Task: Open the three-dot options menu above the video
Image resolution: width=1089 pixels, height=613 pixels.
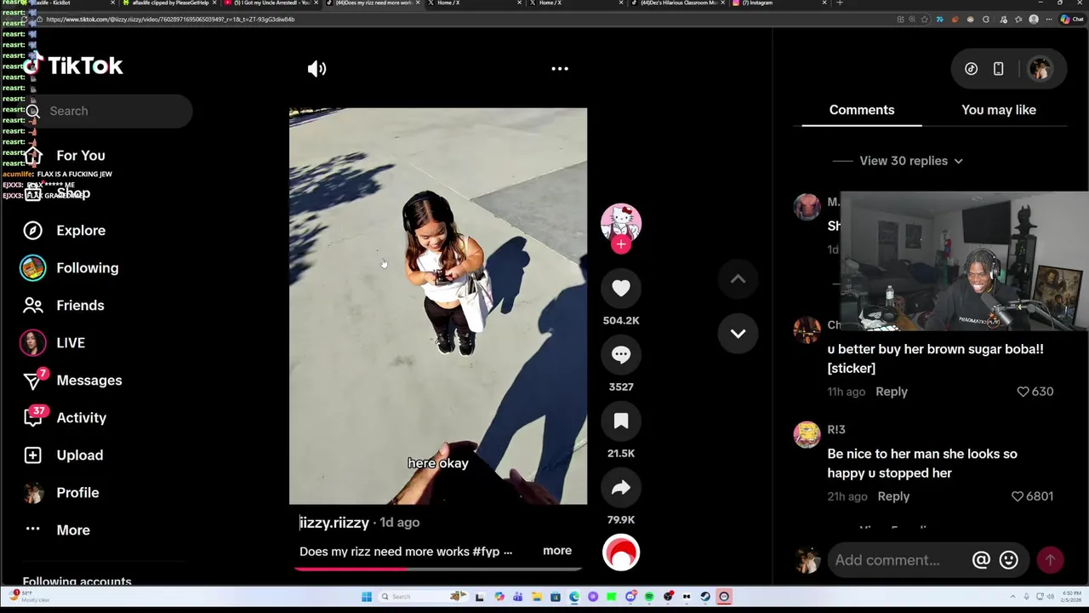Action: tap(560, 69)
